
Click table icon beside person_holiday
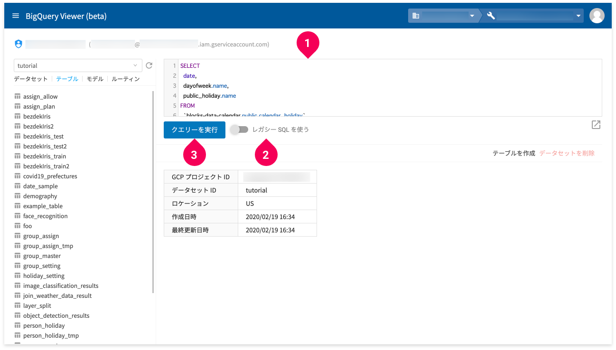[18, 325]
